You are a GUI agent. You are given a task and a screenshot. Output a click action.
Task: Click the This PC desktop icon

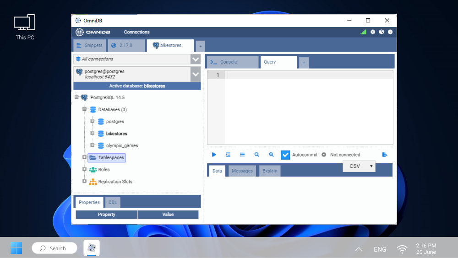(x=25, y=27)
